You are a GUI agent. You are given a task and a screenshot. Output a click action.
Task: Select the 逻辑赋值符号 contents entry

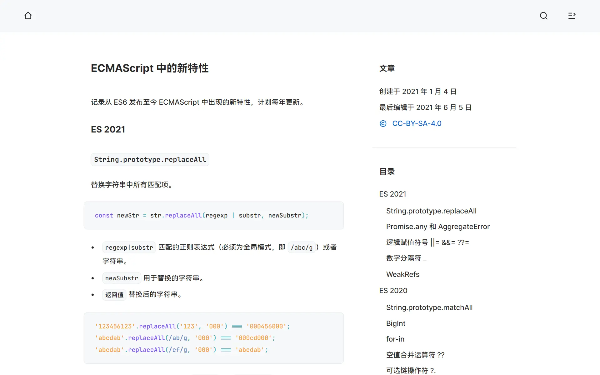427,242
